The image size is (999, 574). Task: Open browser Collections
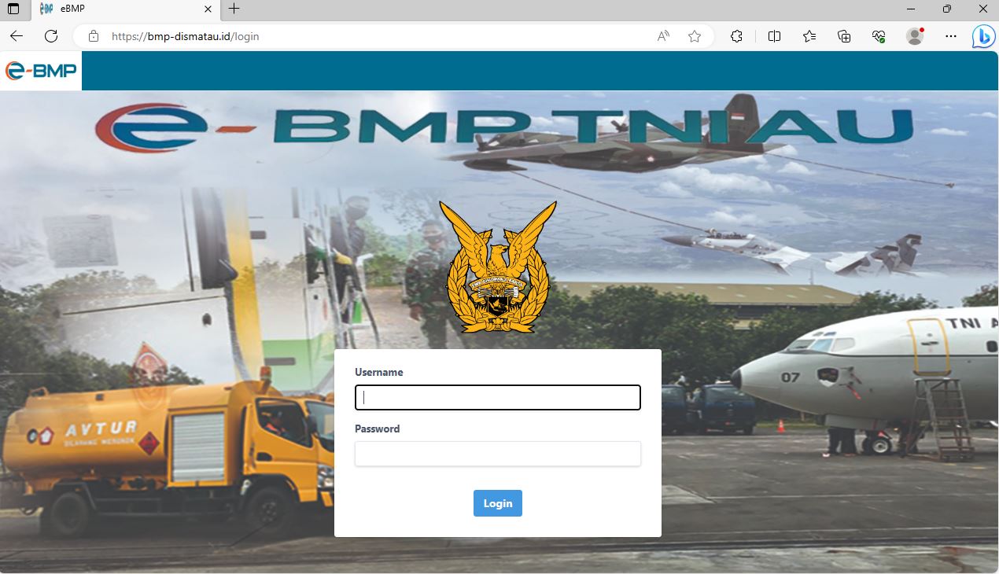[844, 36]
